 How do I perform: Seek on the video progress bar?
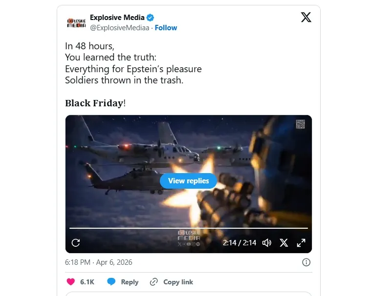pyautogui.click(x=189, y=228)
